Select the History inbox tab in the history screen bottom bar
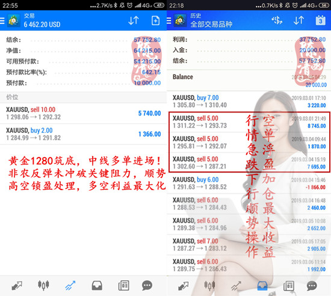 point(262,286)
